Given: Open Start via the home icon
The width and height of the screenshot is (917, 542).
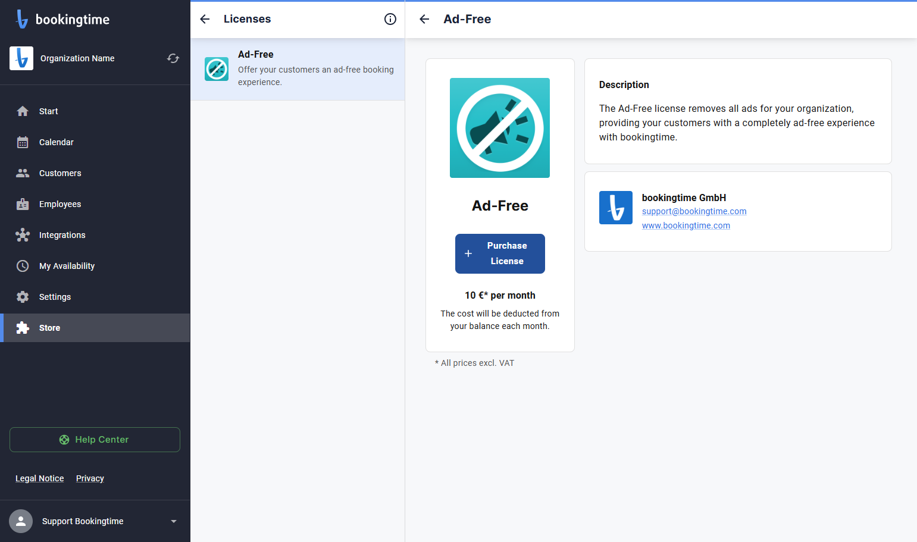Looking at the screenshot, I should click(23, 111).
